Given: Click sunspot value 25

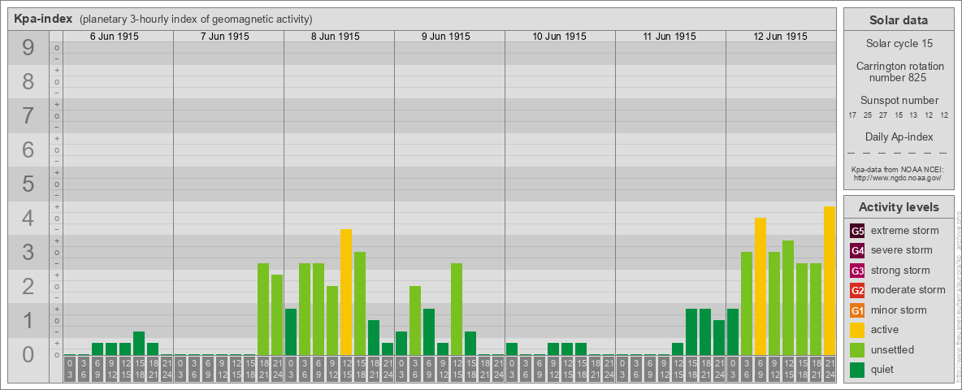Looking at the screenshot, I should pyautogui.click(x=868, y=115).
